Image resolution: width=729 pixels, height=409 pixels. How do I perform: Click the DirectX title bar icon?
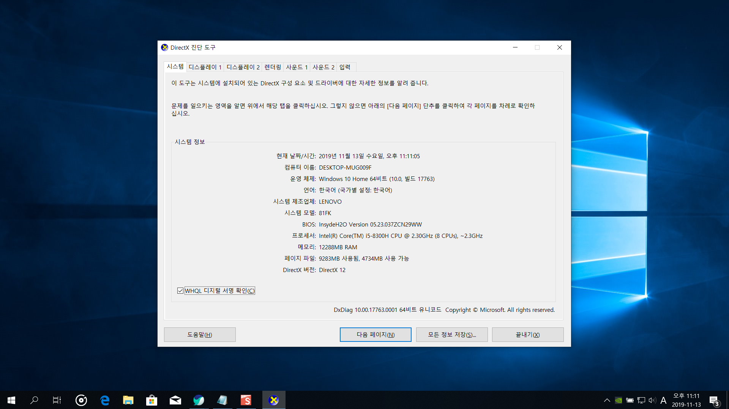point(164,47)
